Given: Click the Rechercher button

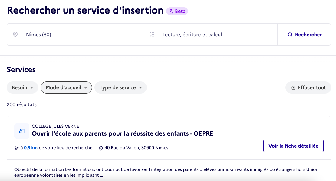Looking at the screenshot, I should coord(304,35).
